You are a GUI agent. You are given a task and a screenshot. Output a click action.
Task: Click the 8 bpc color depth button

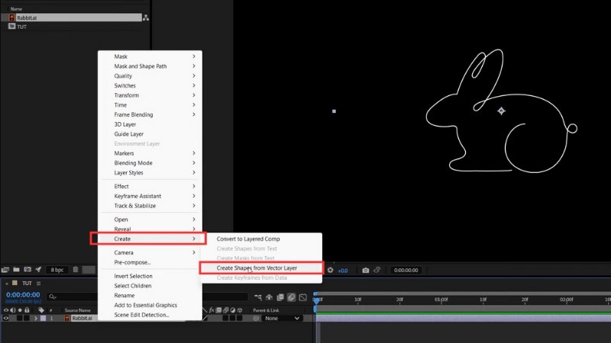(x=57, y=270)
